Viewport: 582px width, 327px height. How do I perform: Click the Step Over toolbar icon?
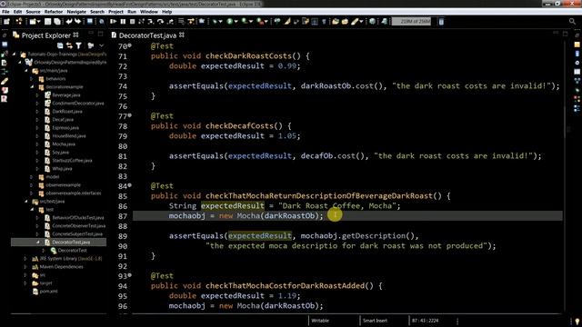(160, 22)
